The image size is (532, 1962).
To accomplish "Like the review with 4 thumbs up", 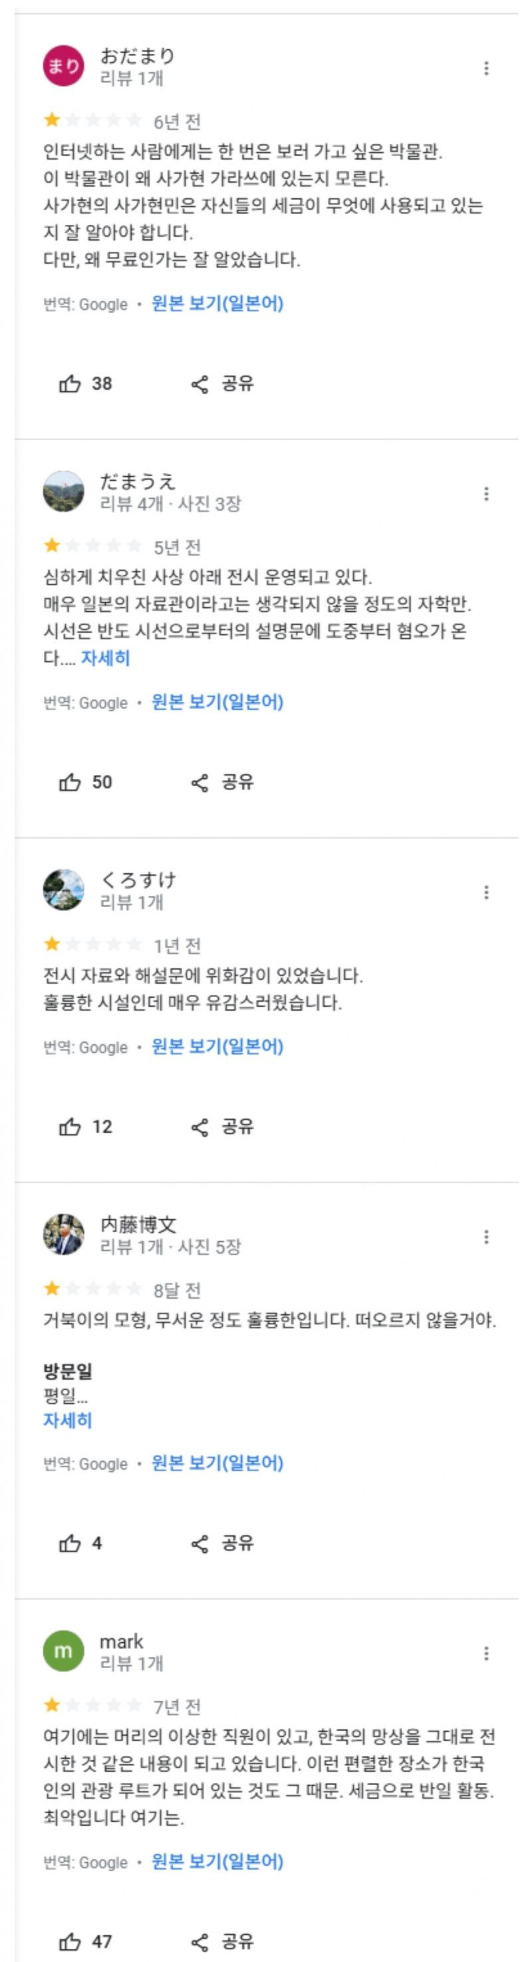I will [x=70, y=1543].
